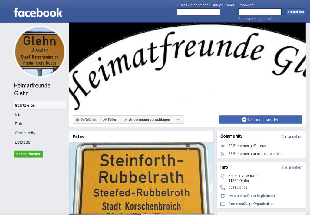Click the share arrow icon on Teilen
Image resolution: width=310 pixels, height=215 pixels.
(105, 119)
